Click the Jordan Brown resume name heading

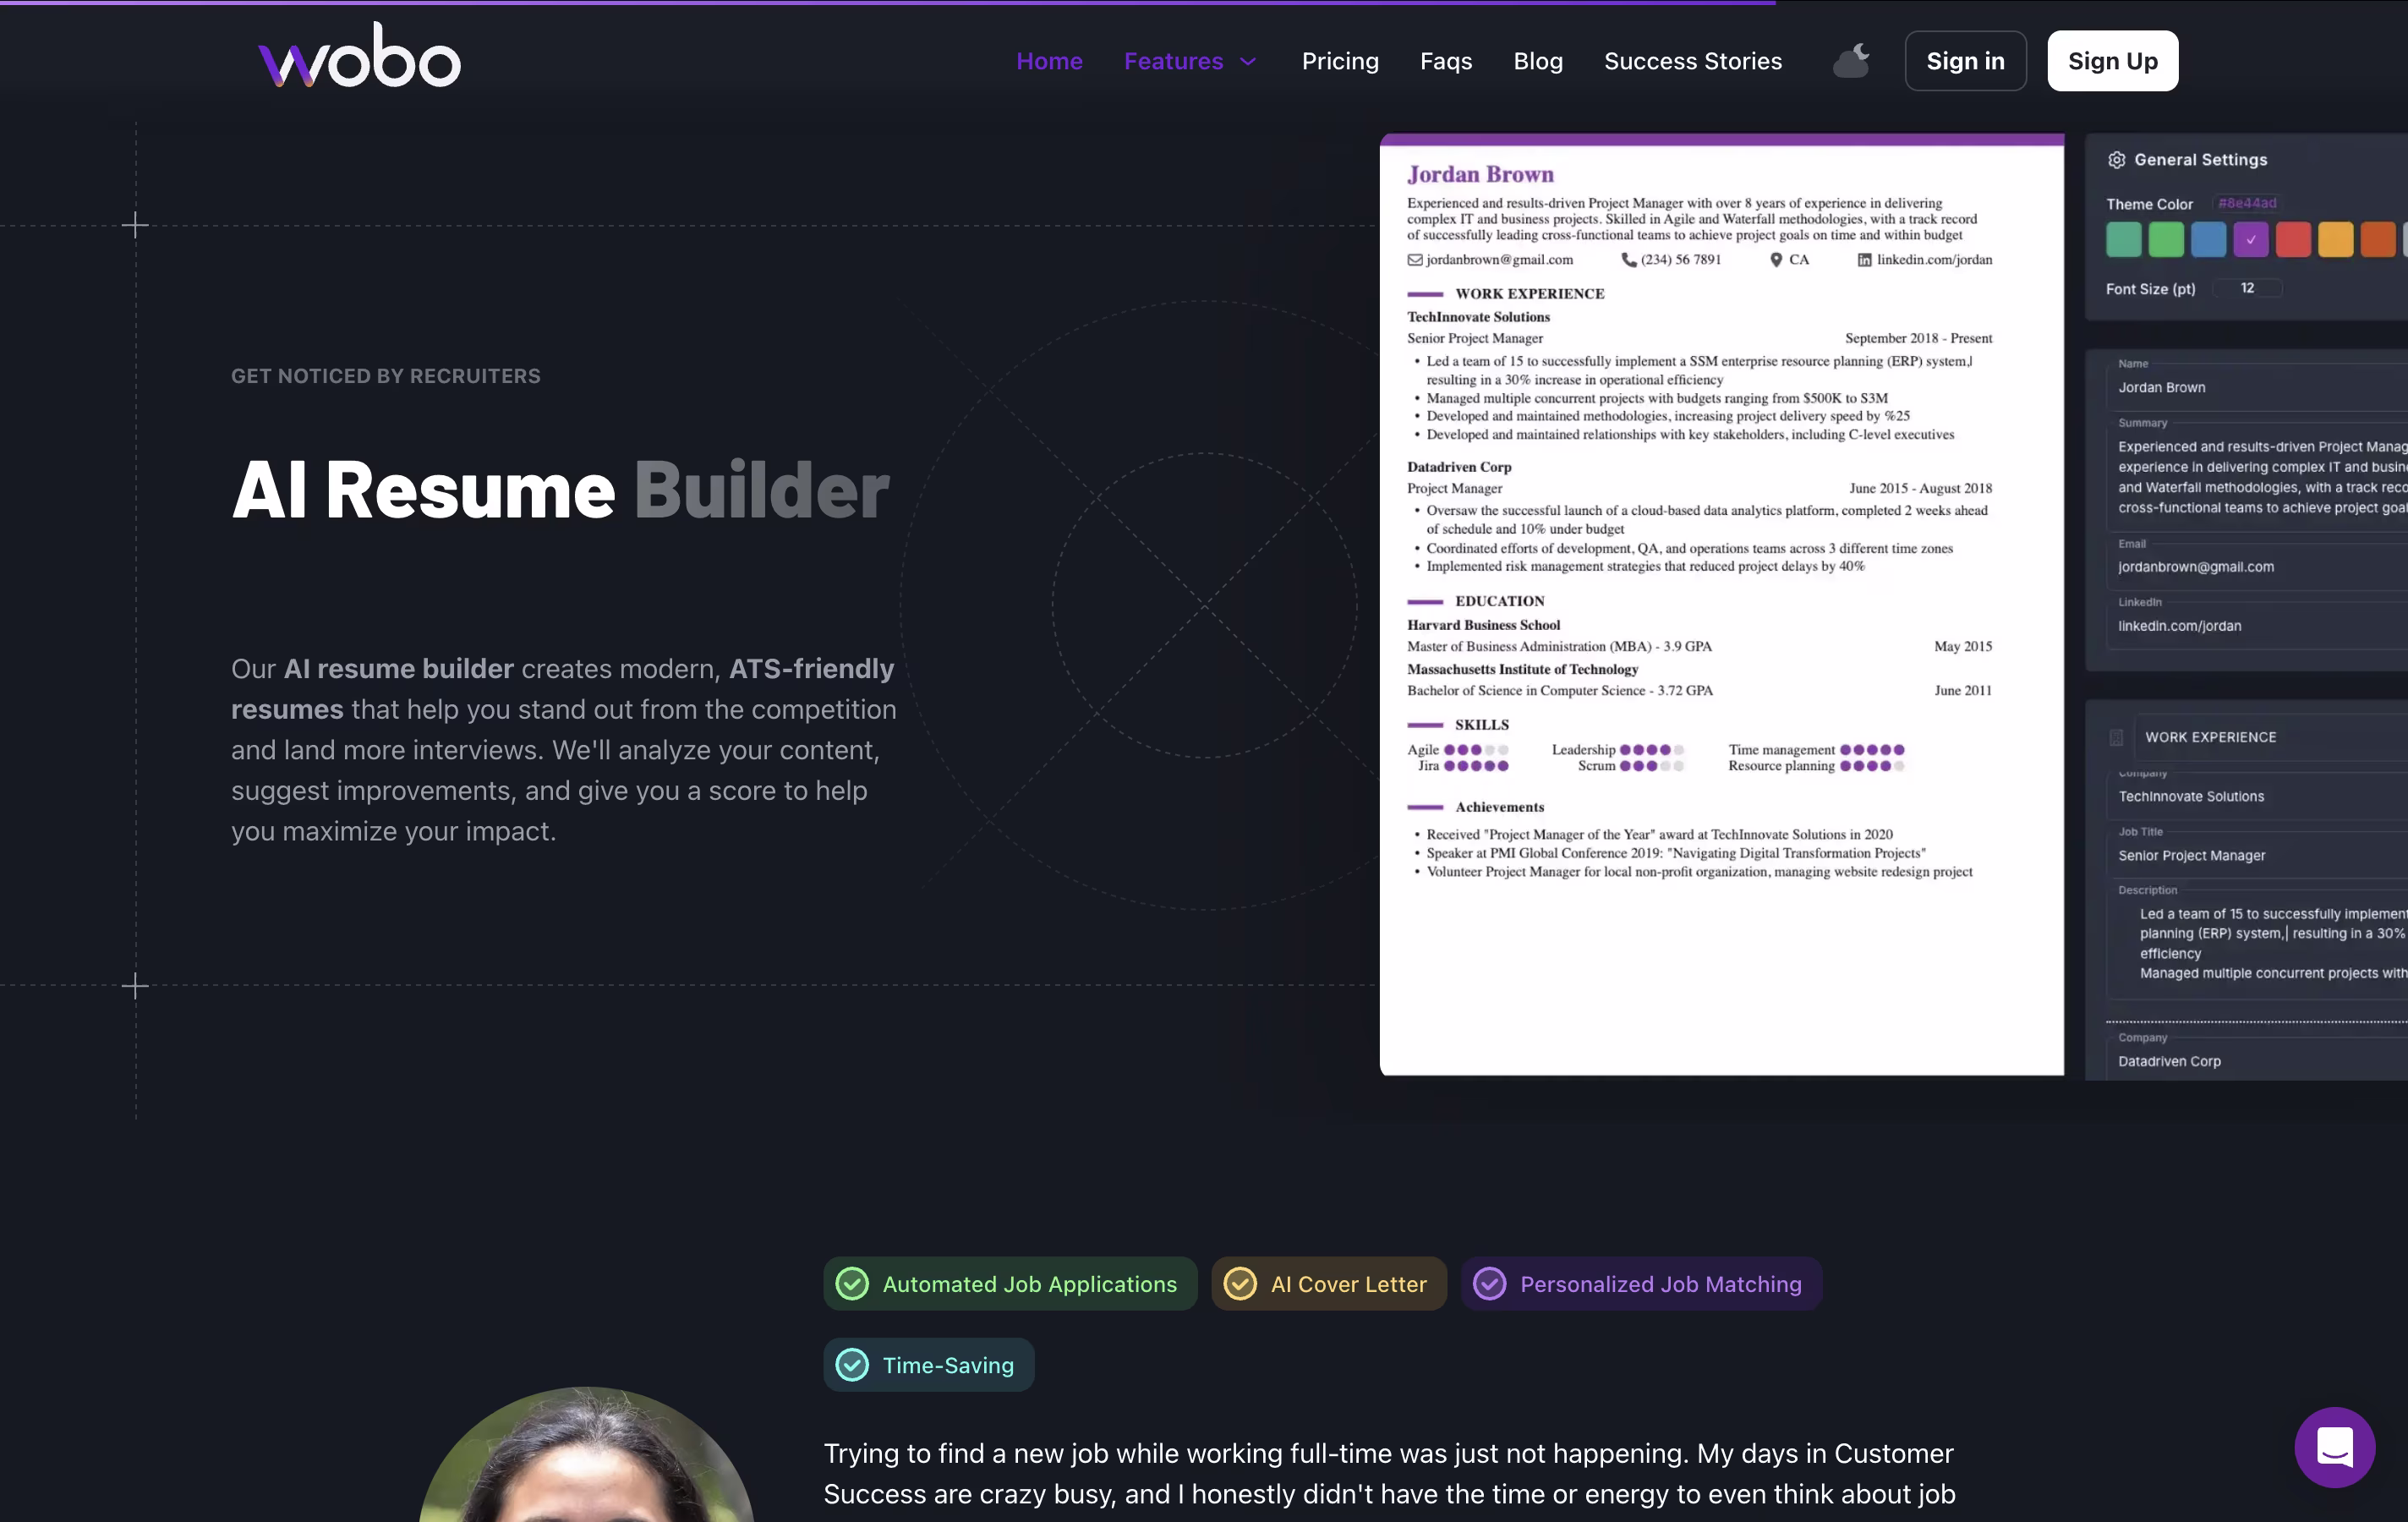pyautogui.click(x=1480, y=174)
